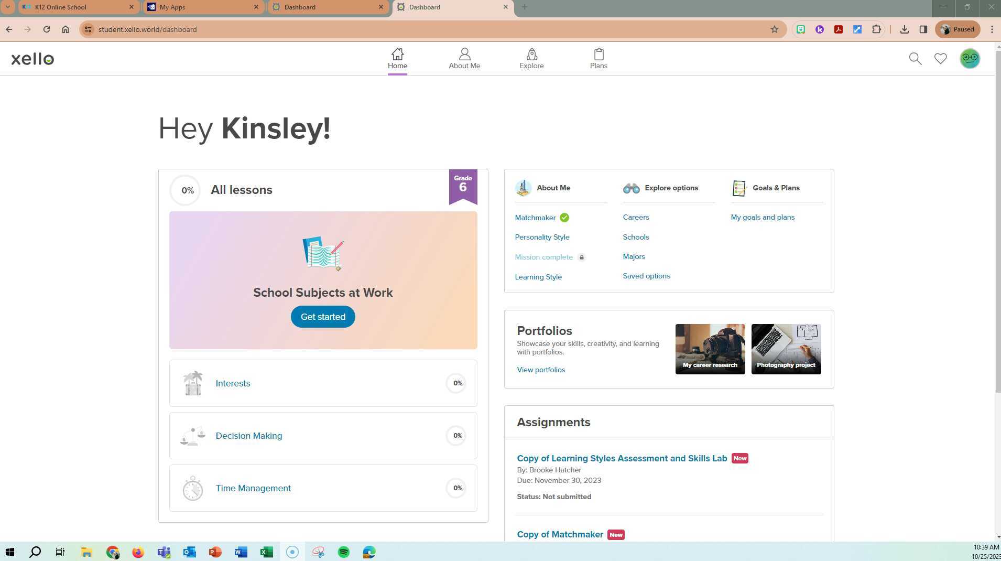This screenshot has height=561, width=1001.
Task: Click the 0% progress circle for Interests
Action: 456,383
